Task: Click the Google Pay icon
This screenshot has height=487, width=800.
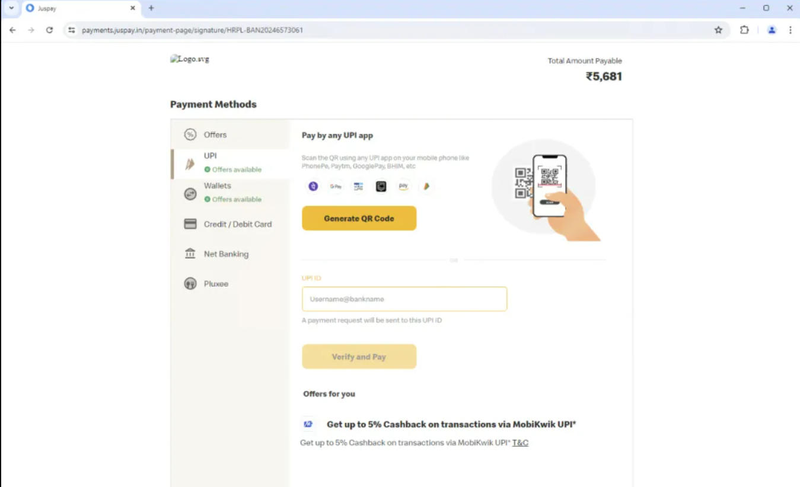Action: pos(336,187)
